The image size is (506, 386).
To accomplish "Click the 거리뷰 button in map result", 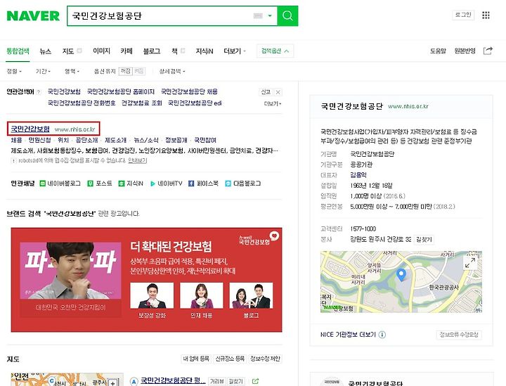I will [x=217, y=382].
